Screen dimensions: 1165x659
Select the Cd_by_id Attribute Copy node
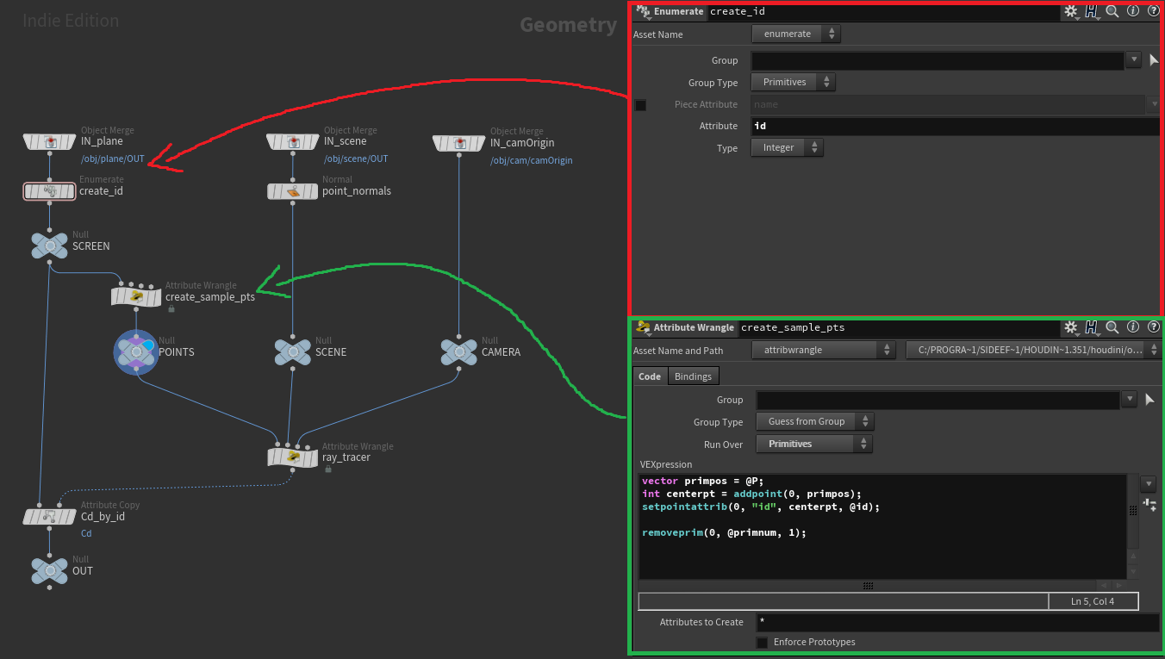pyautogui.click(x=49, y=517)
